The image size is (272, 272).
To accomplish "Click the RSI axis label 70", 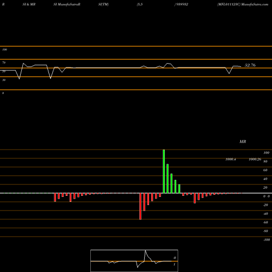I will click(x=4, y=63).
